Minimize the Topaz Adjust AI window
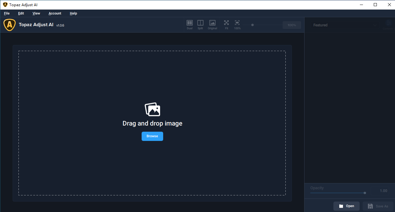Screen dimensions: 395x212 (361, 5)
